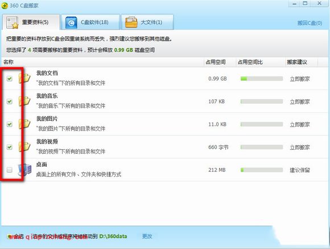This screenshot has height=249, width=330.
Task: Select the 桌面 row title
Action: pos(42,164)
